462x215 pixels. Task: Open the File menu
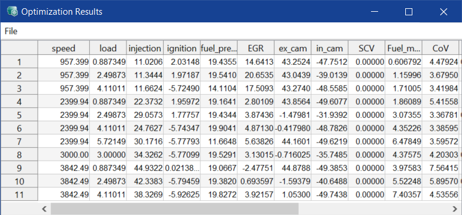11,31
